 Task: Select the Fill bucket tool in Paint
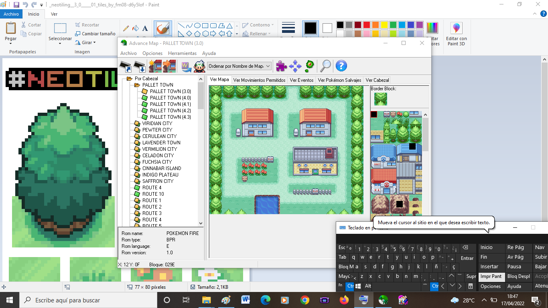coord(136,28)
